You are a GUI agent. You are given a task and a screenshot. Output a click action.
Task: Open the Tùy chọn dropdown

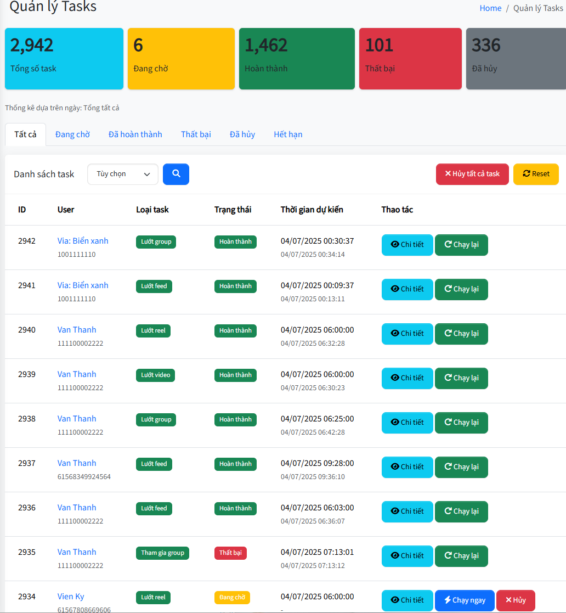(123, 174)
